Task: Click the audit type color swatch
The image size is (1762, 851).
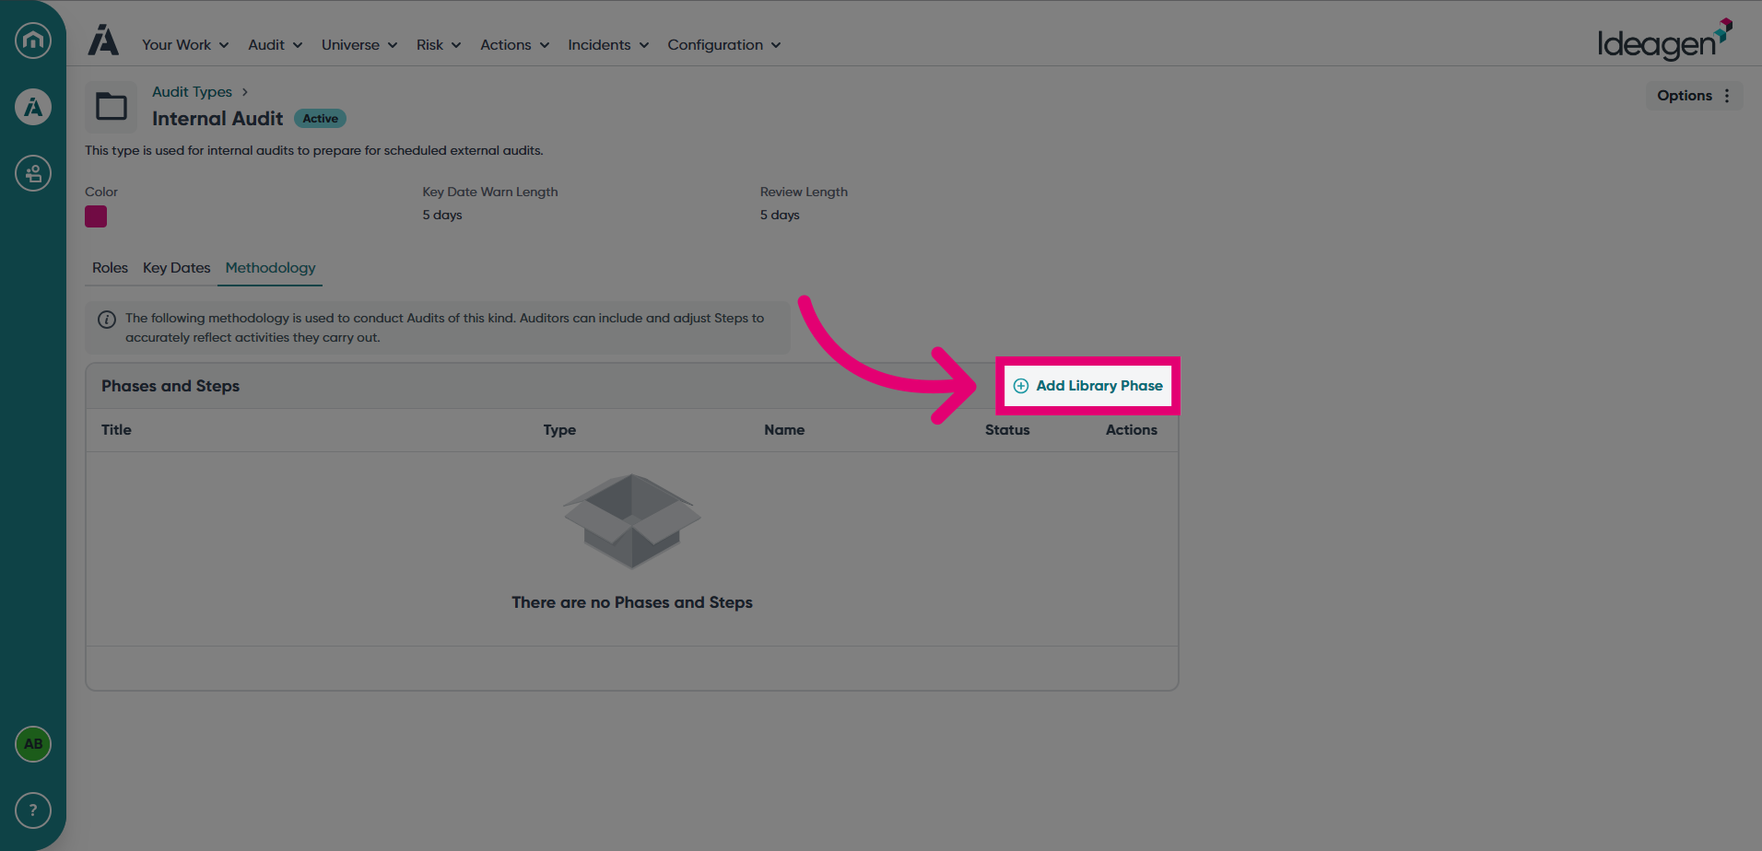Action: 96,216
